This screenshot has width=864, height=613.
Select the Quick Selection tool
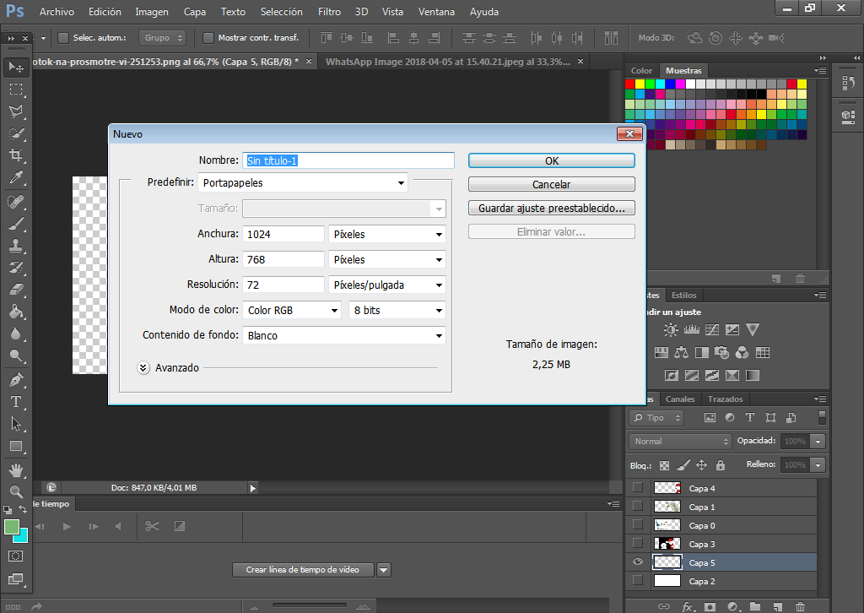[16, 133]
